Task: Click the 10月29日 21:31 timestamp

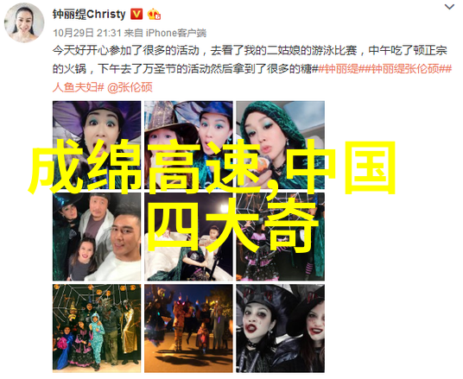Action: [x=87, y=33]
